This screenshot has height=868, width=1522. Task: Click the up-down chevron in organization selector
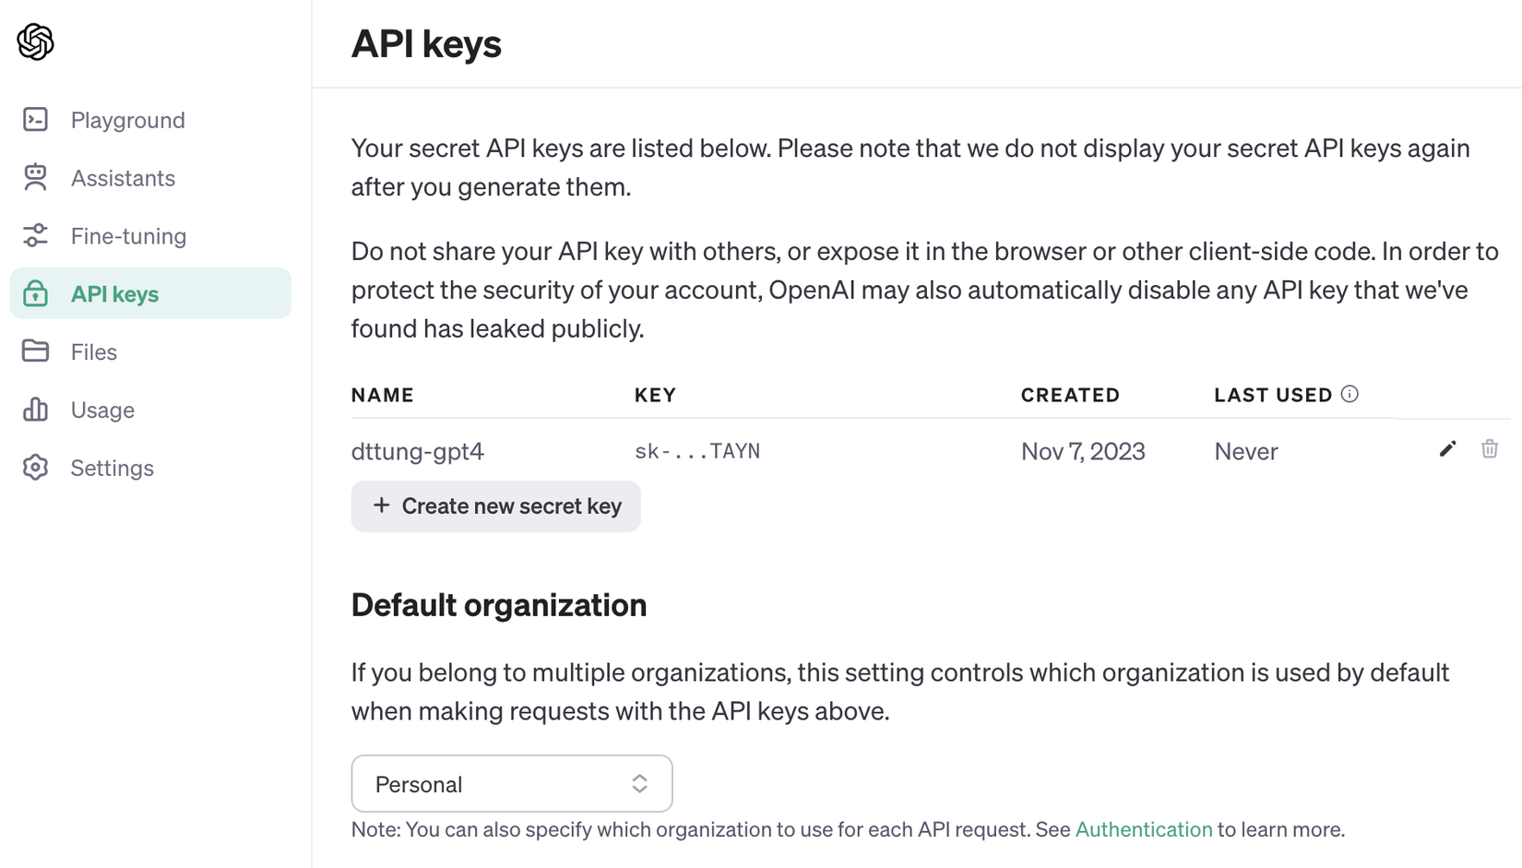[x=639, y=784]
